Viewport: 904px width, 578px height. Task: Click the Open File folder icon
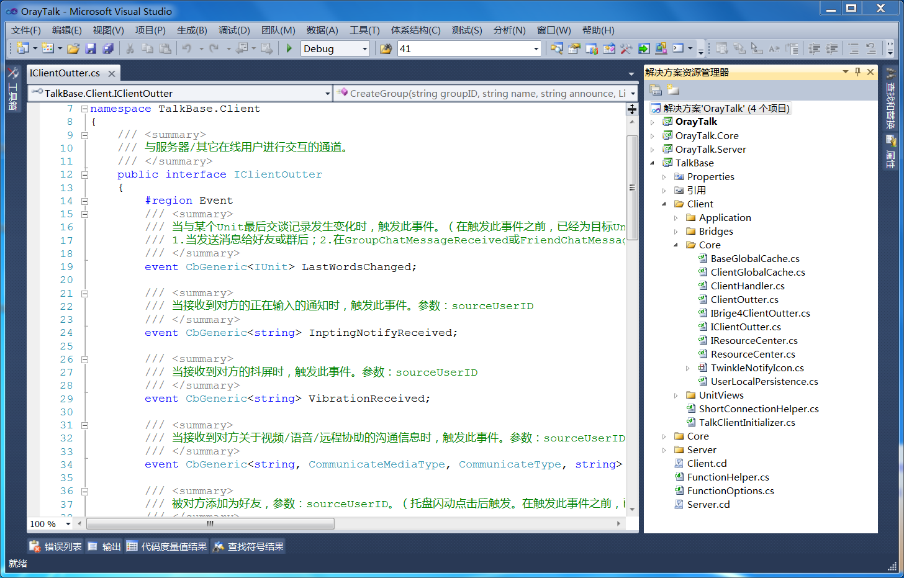(x=73, y=48)
